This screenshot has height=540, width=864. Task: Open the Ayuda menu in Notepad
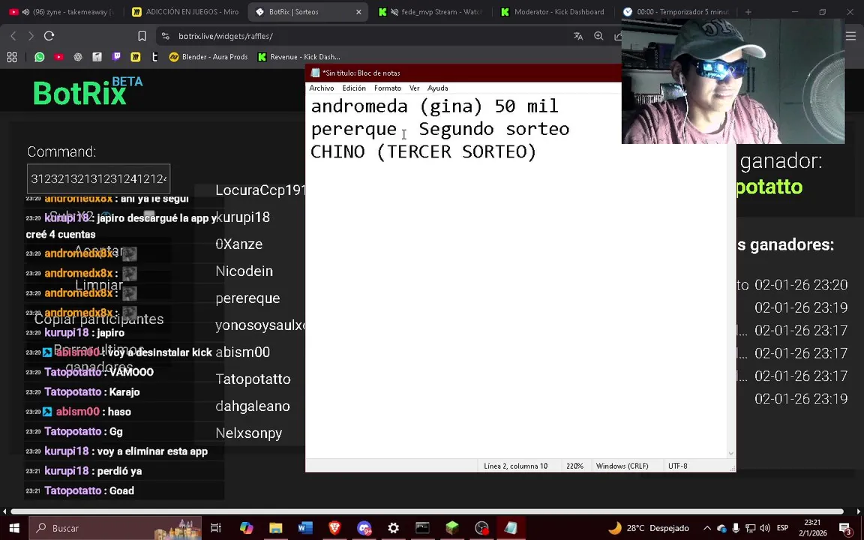(437, 88)
